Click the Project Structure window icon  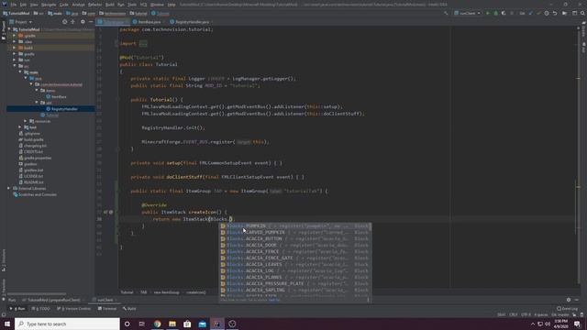(574, 13)
